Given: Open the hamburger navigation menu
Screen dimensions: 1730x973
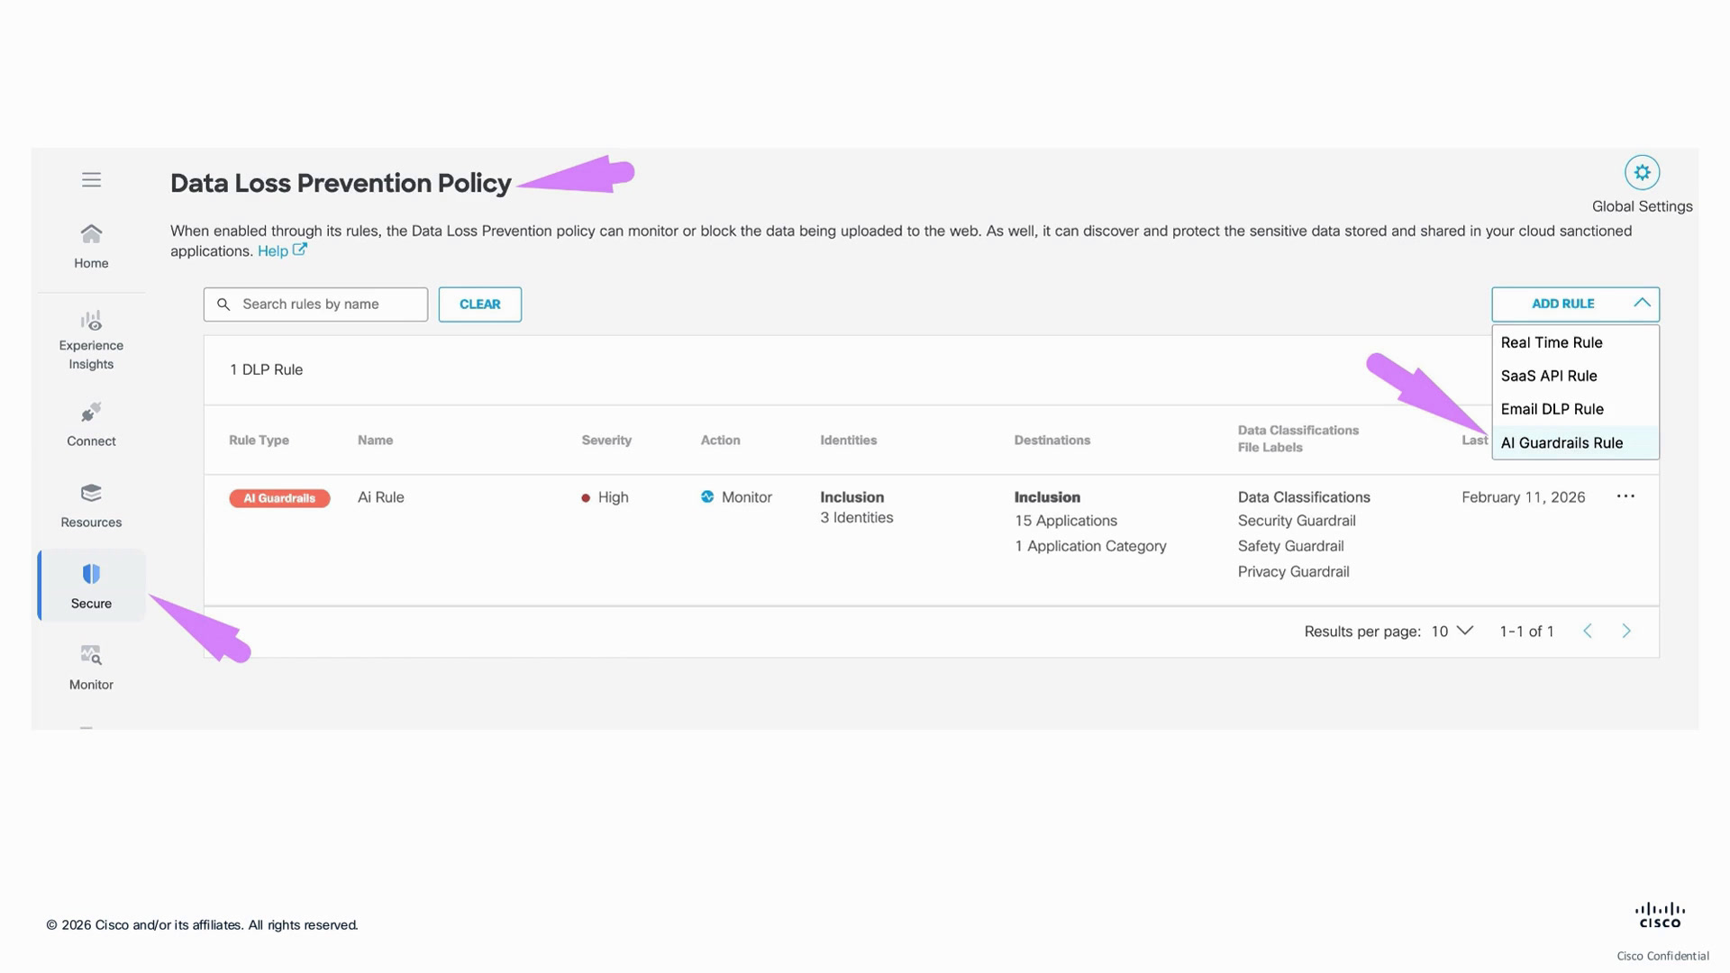Looking at the screenshot, I should click(x=91, y=179).
